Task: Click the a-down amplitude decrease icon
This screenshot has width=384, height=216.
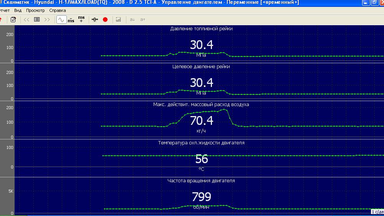Action: pos(132,20)
